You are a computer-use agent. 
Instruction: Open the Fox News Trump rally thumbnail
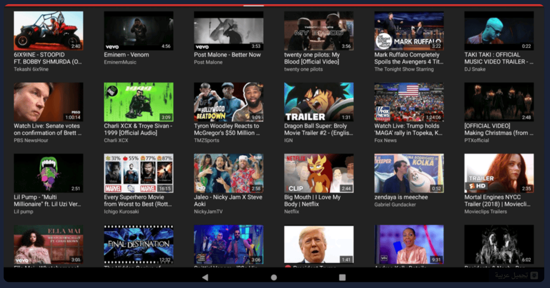click(409, 102)
